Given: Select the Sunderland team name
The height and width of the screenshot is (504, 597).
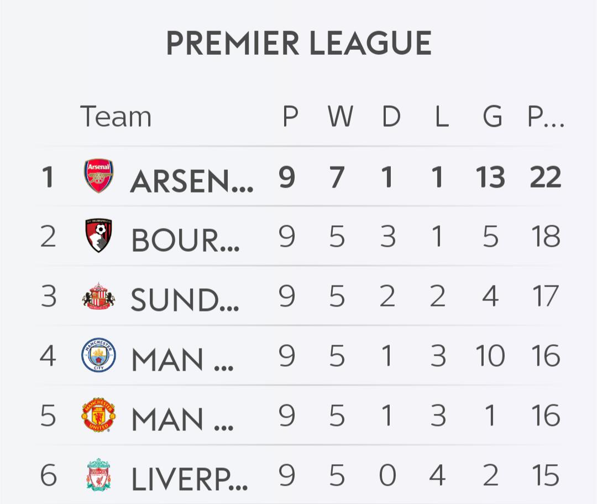Looking at the screenshot, I should (x=185, y=299).
